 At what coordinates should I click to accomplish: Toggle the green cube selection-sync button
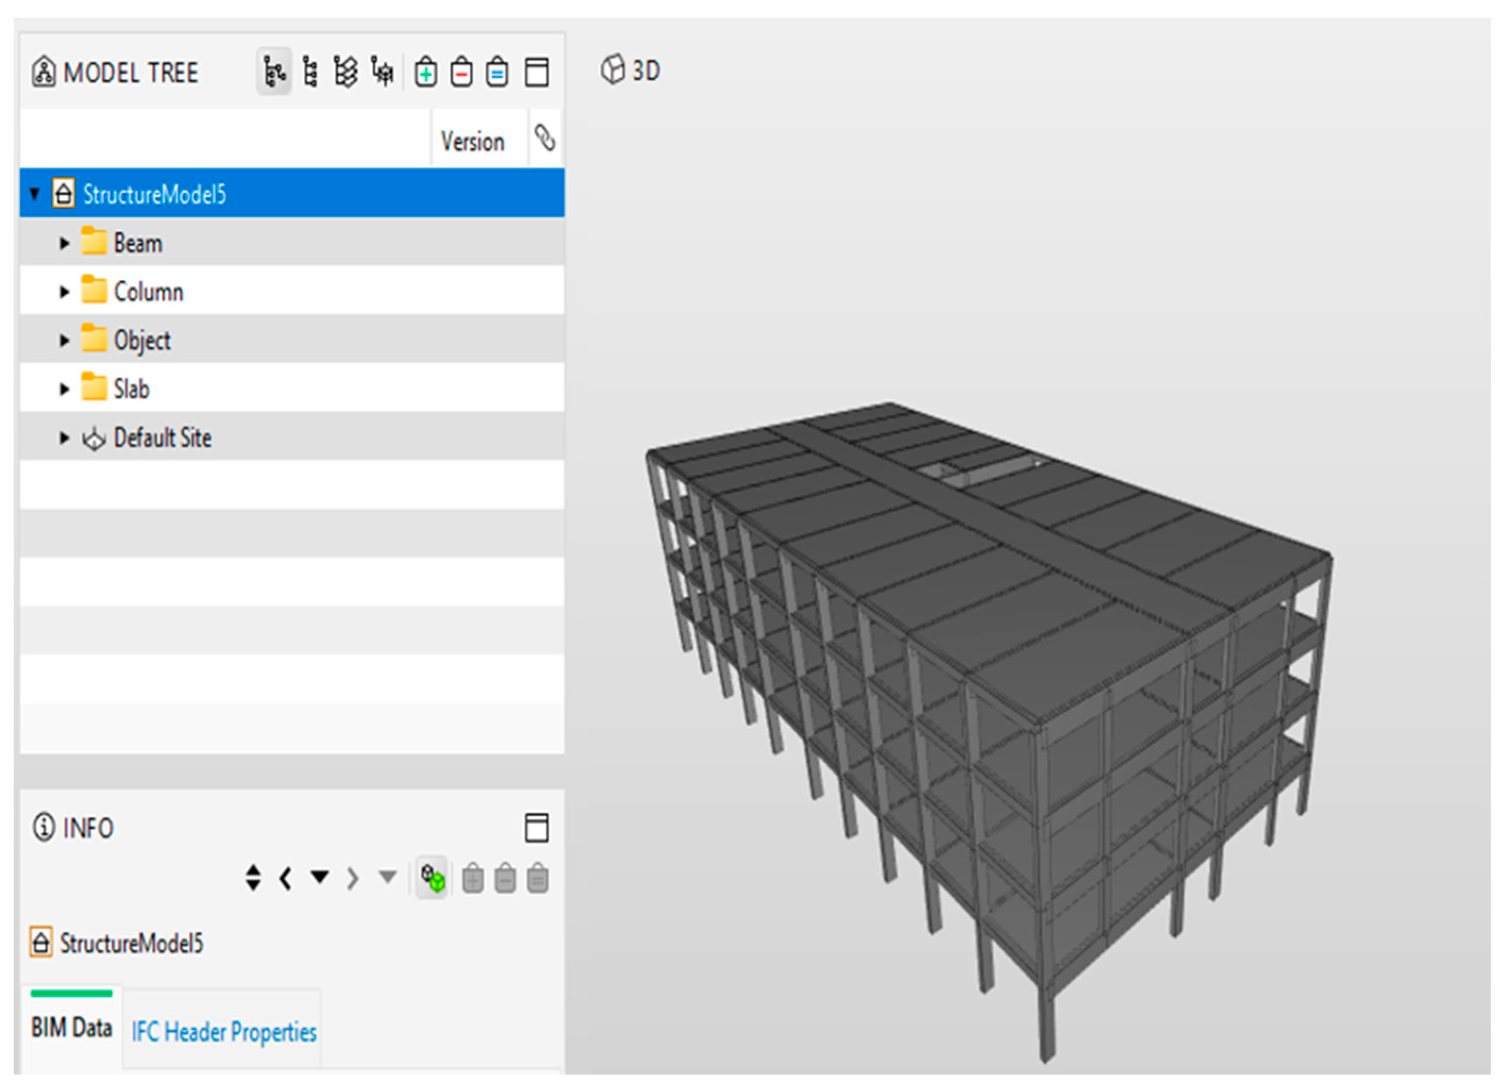(x=432, y=878)
